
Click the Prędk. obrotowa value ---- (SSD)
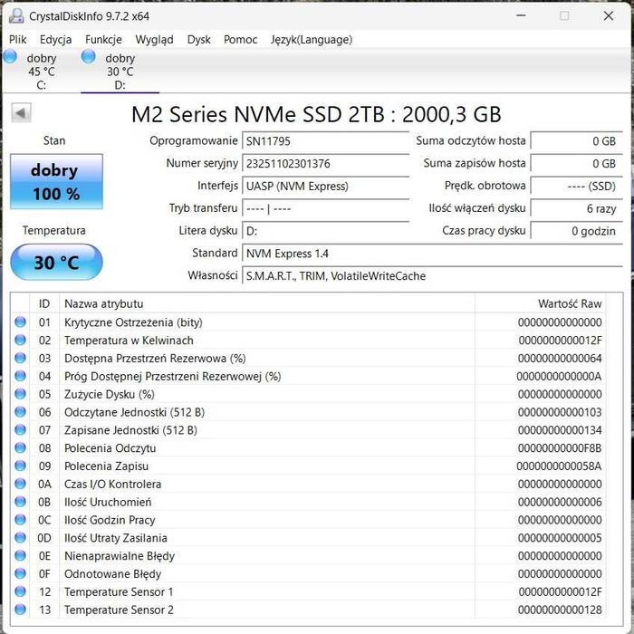pyautogui.click(x=576, y=187)
